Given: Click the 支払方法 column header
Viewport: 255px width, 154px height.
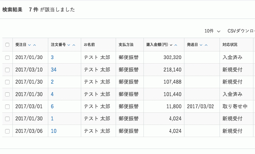Looking at the screenshot, I should click(x=126, y=44).
